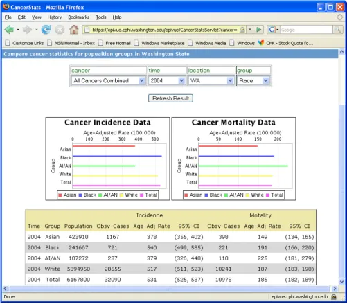
Task: Click the horizontal scrollbar left arrow
Action: pos(5,289)
